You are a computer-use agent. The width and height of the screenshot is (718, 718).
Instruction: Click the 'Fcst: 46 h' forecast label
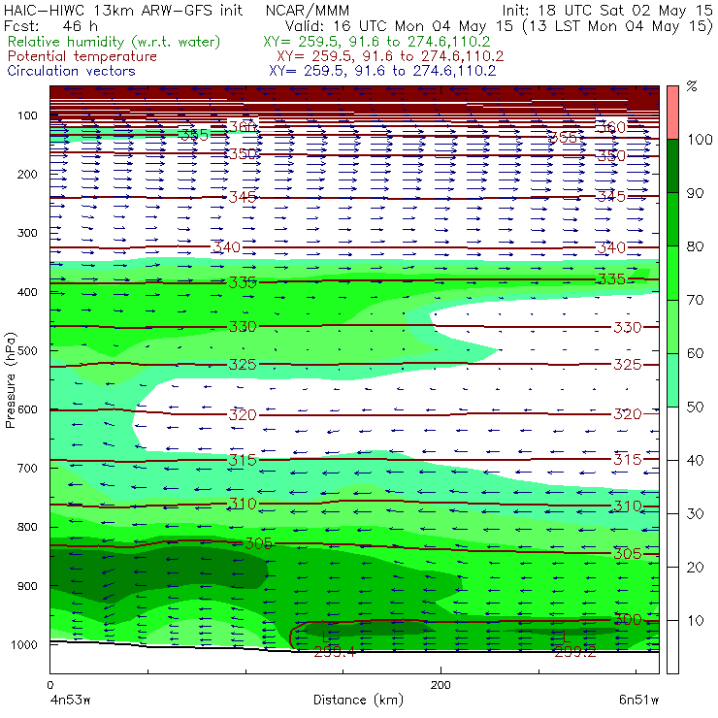pyautogui.click(x=50, y=25)
